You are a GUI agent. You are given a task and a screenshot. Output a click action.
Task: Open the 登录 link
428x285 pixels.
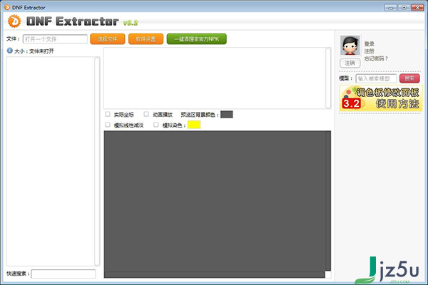click(x=369, y=43)
